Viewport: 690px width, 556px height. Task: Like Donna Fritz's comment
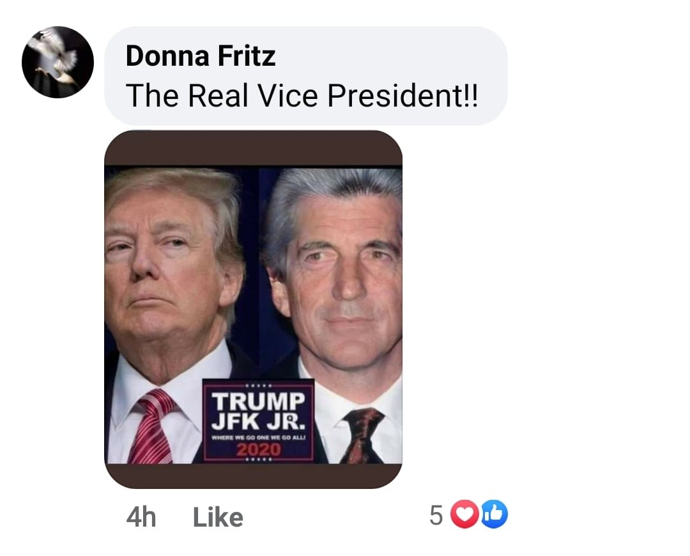point(218,517)
